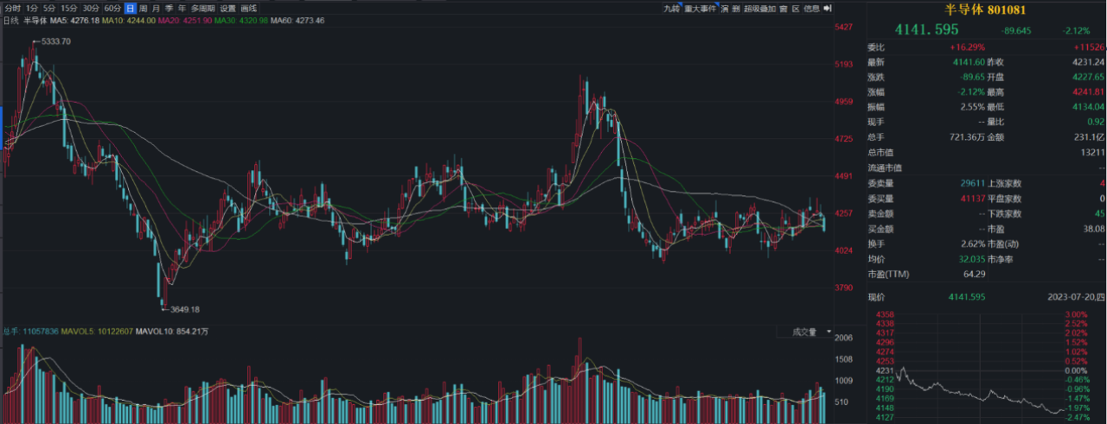Switch to the 季 quarterly period

pyautogui.click(x=169, y=9)
